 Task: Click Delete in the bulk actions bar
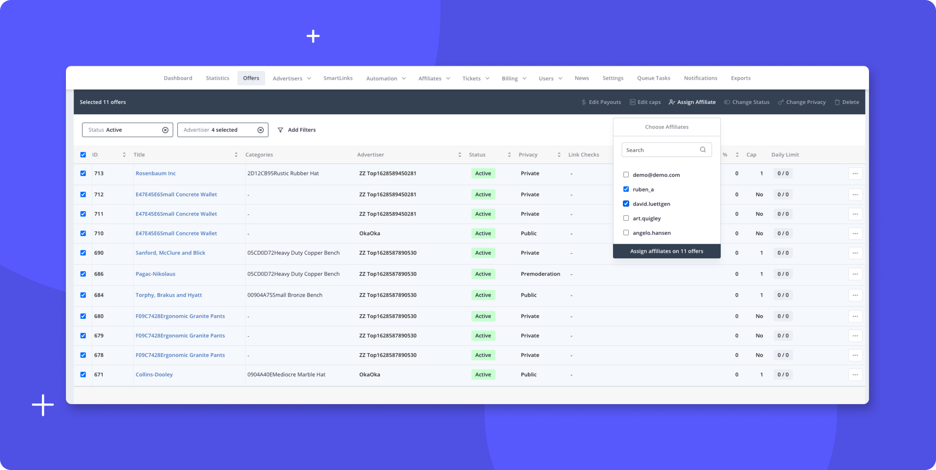[x=847, y=102]
